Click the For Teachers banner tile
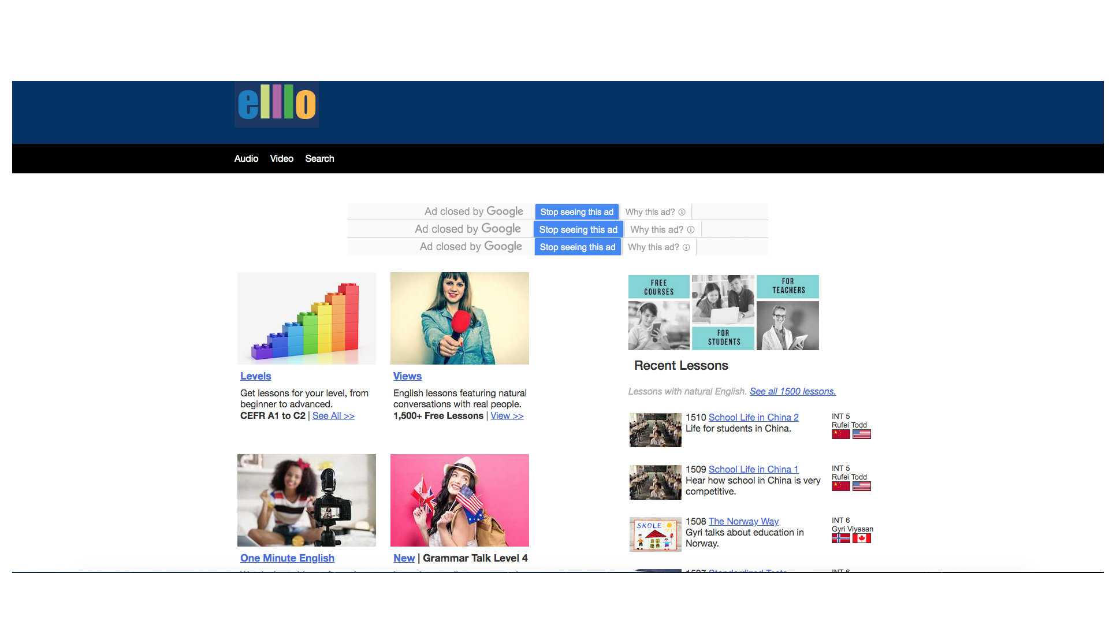 click(x=788, y=286)
